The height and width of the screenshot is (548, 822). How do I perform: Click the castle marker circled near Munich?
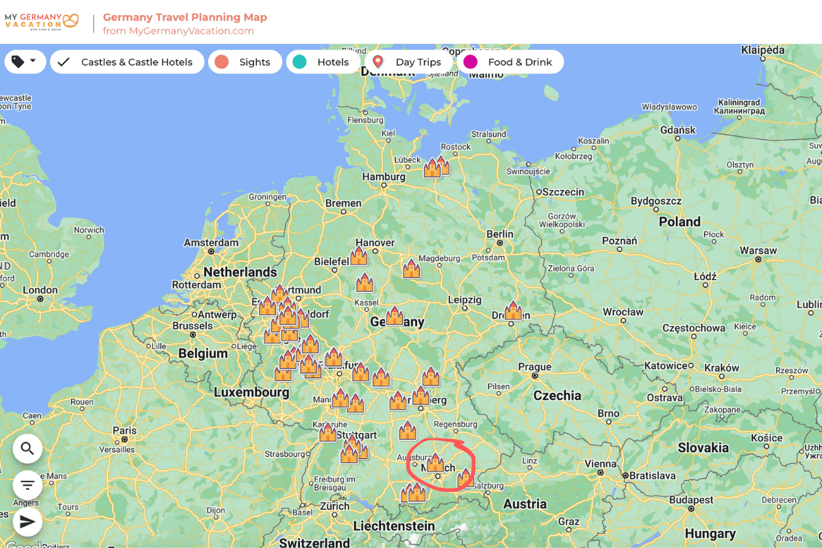(435, 463)
